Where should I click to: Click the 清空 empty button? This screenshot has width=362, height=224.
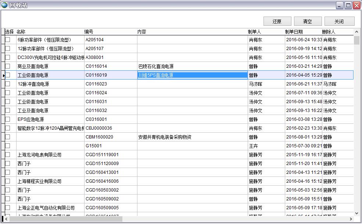[308, 21]
